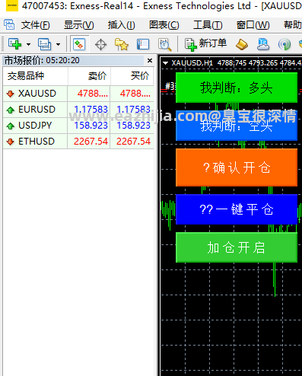Click the blue 我判断：空头 button
The width and height of the screenshot is (302, 376).
pos(237,126)
